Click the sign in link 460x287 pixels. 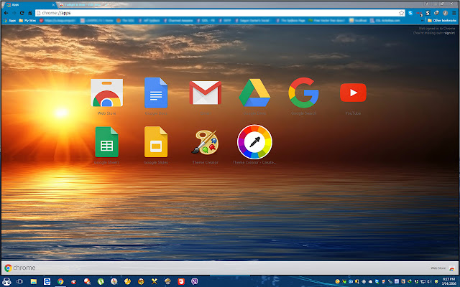(x=449, y=33)
